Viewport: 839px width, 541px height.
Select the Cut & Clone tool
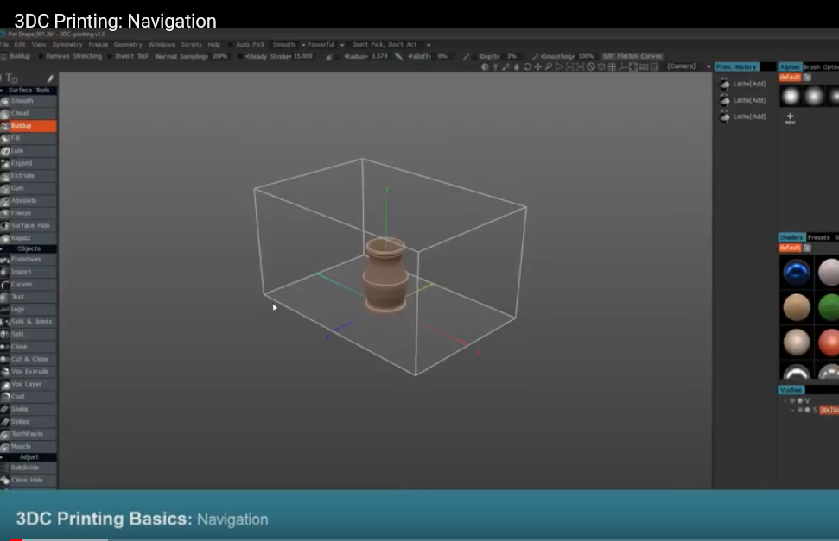click(29, 359)
